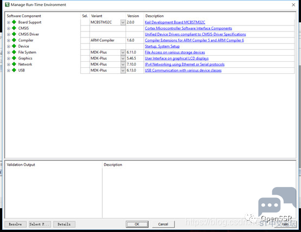Open File System MDK-Plus variant dropdown

point(123,53)
